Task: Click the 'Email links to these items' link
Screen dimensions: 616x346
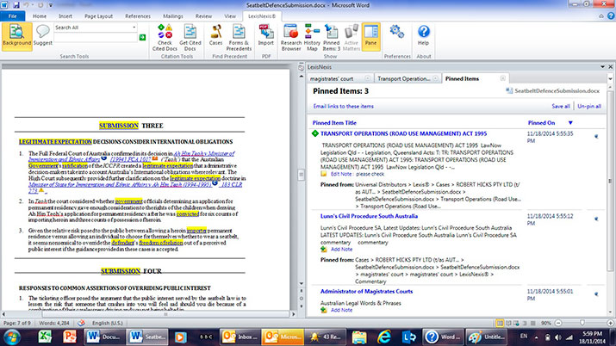Action: [343, 106]
